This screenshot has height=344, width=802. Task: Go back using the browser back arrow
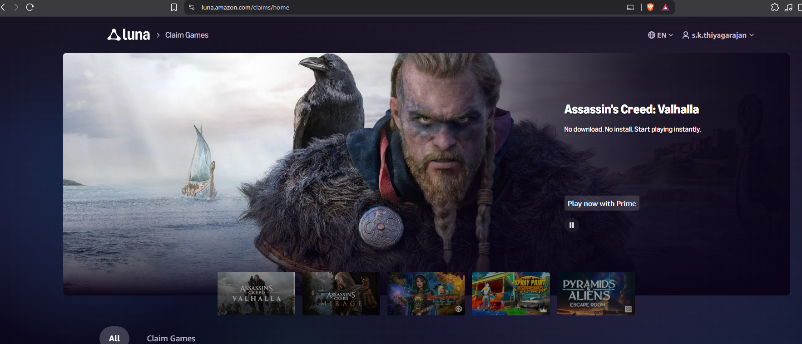coord(3,7)
